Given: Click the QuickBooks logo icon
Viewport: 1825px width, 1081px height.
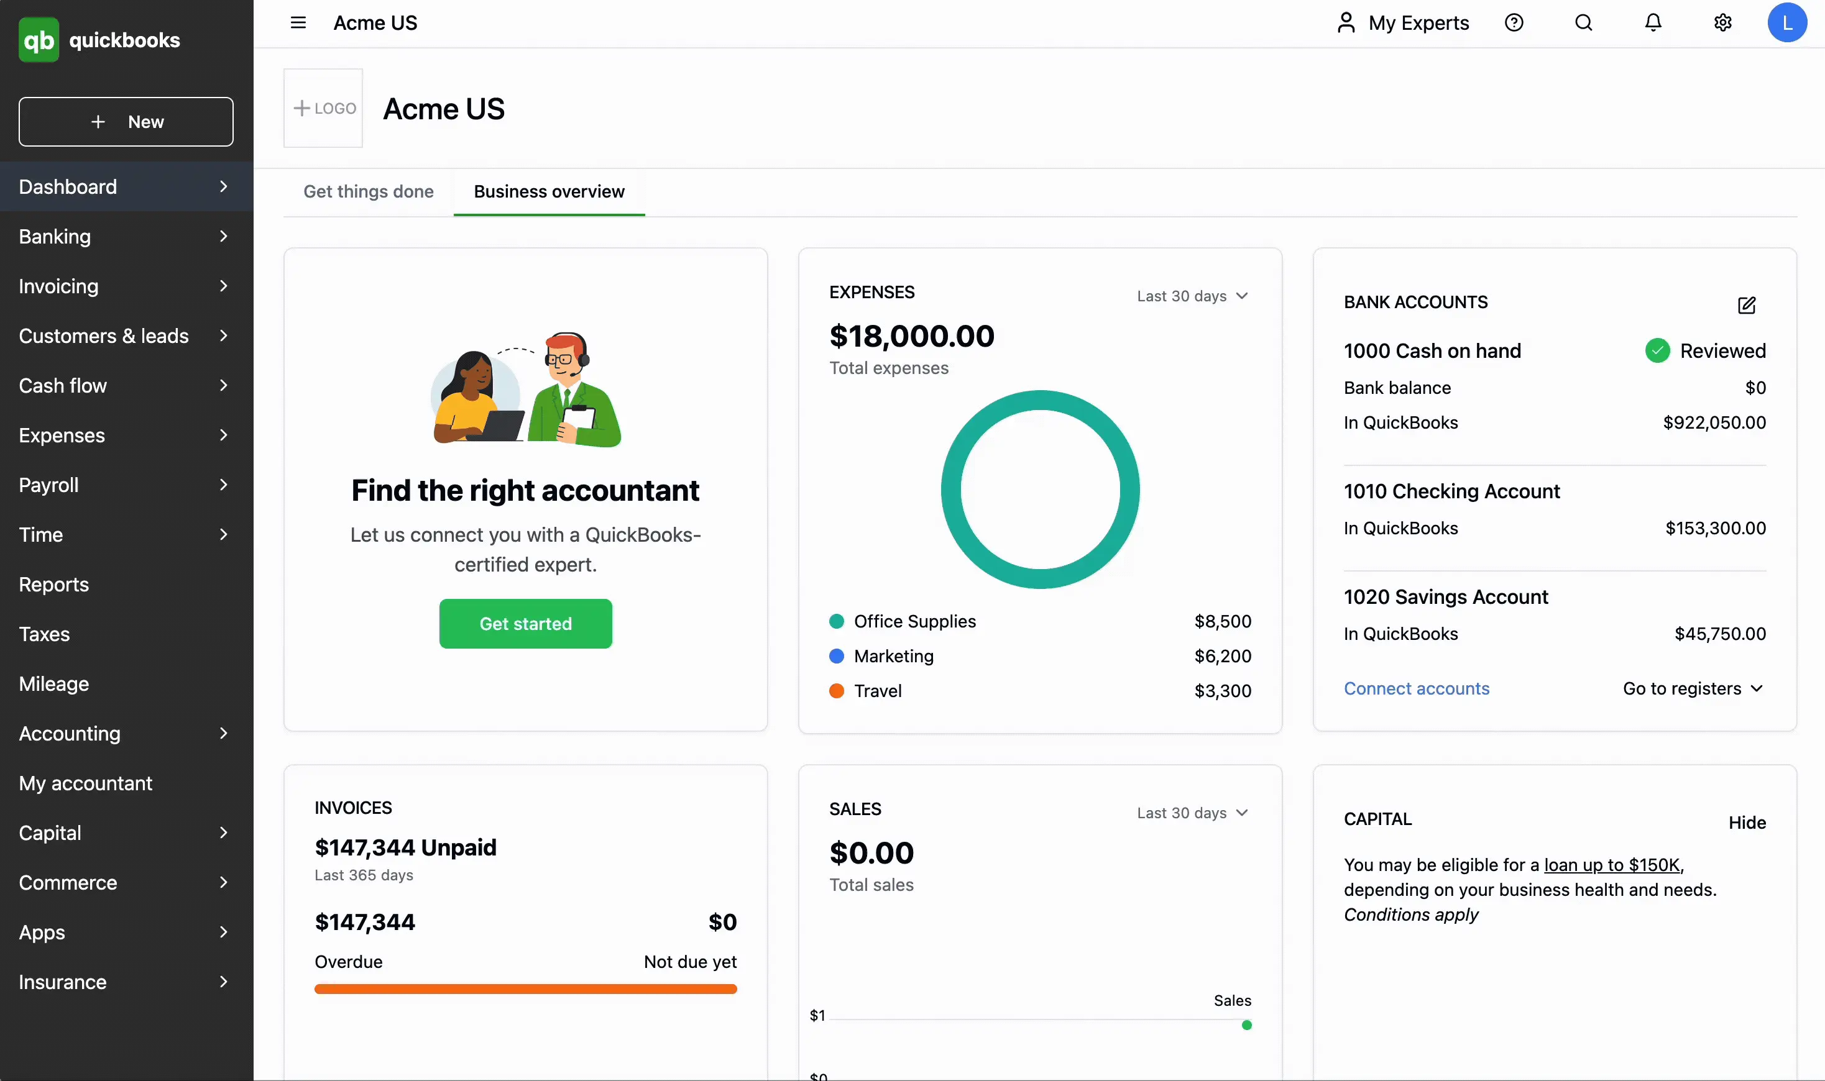Looking at the screenshot, I should tap(39, 40).
